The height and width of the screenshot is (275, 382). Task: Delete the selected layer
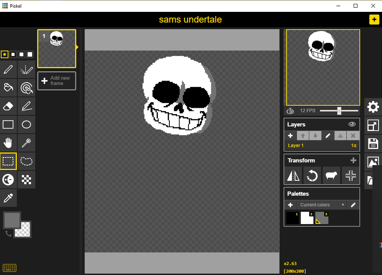(353, 136)
